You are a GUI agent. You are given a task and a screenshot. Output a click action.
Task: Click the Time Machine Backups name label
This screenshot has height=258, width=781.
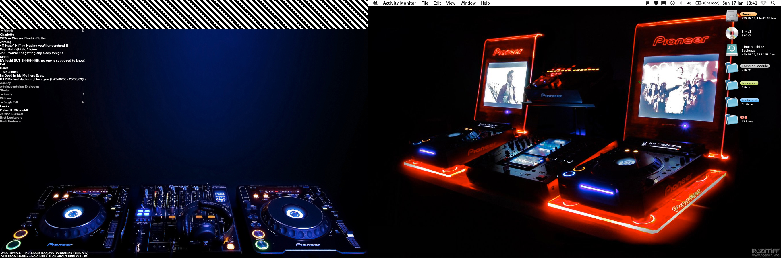(753, 48)
